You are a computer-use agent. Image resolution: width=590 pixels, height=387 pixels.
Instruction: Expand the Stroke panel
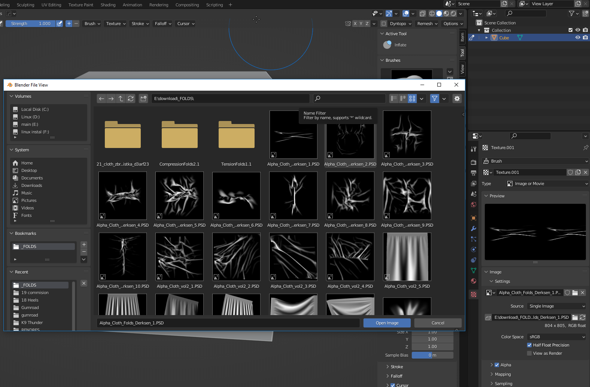396,367
